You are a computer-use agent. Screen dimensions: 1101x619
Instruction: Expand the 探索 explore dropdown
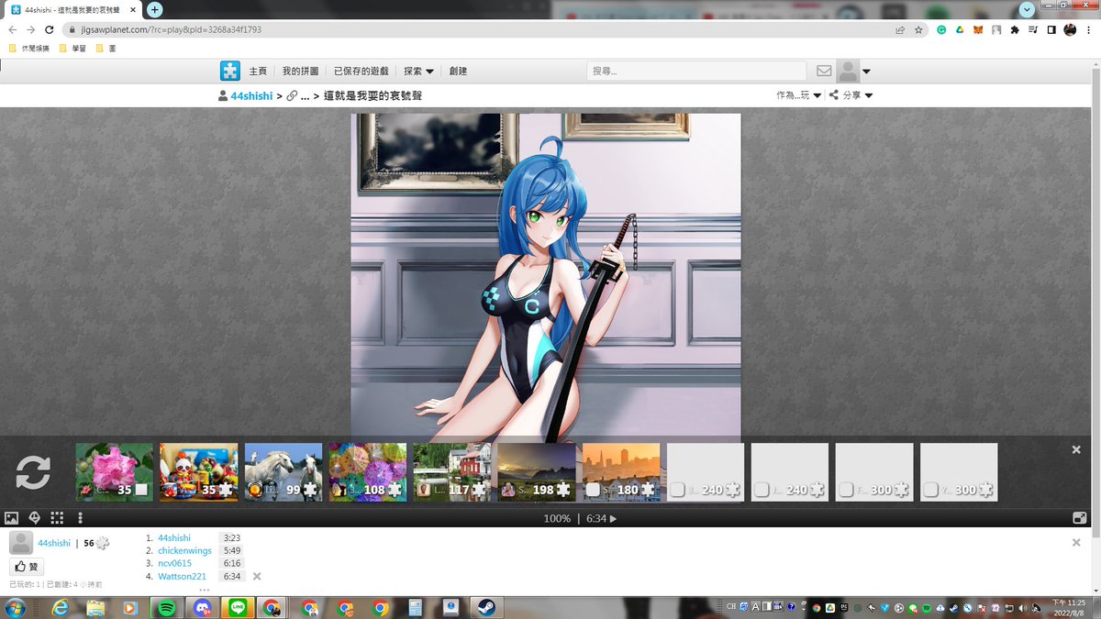419,72
